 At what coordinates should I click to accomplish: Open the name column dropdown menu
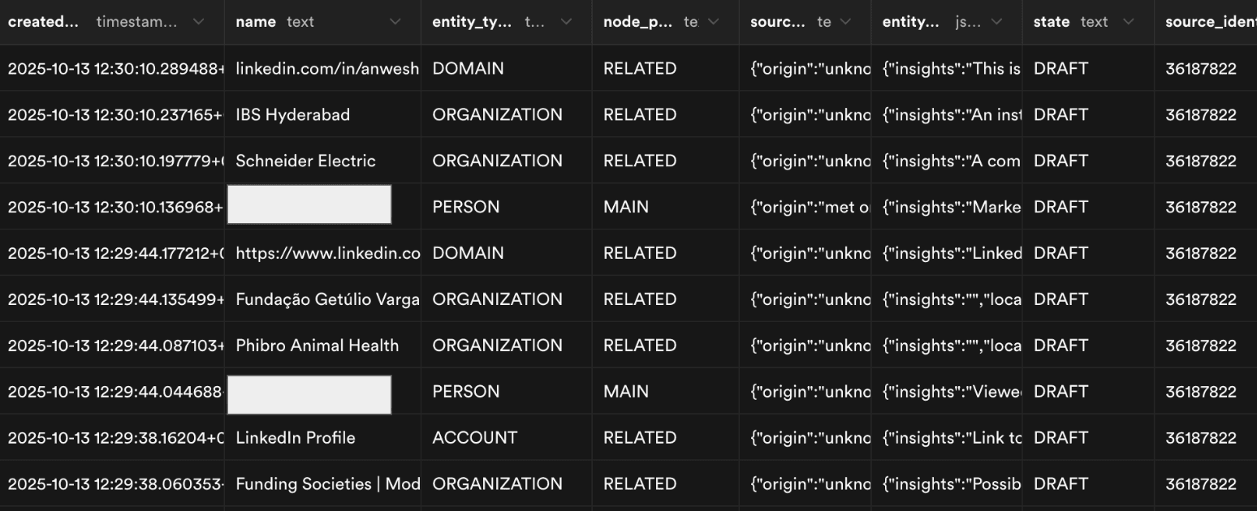395,22
